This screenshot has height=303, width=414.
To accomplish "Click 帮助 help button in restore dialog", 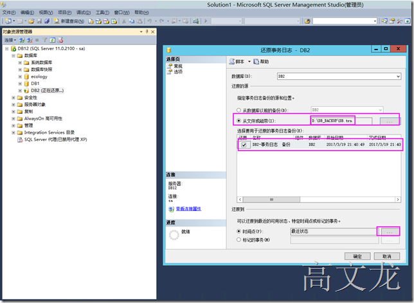I will click(261, 62).
